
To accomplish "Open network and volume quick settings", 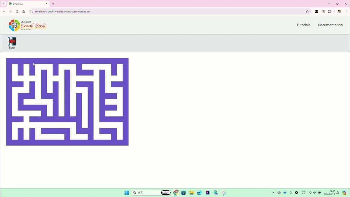I will [315, 193].
